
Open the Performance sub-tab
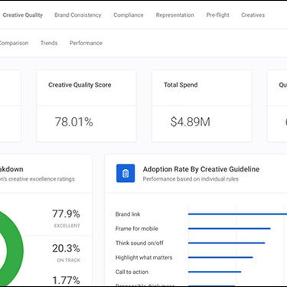pyautogui.click(x=86, y=43)
